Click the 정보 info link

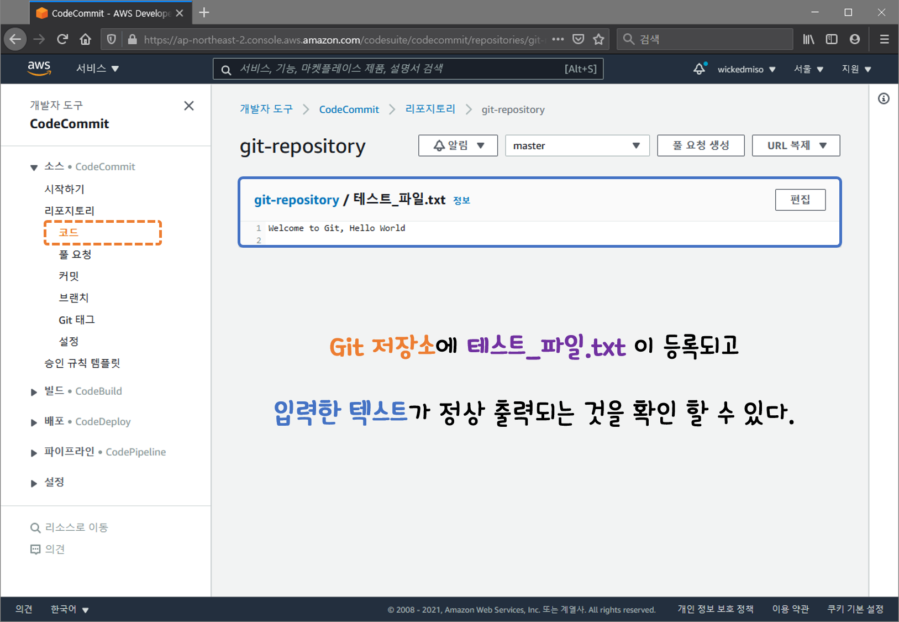pyautogui.click(x=461, y=200)
